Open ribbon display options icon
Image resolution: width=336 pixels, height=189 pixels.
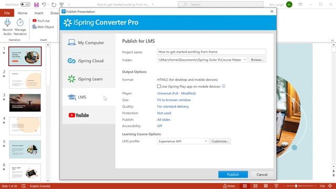[x=300, y=5]
